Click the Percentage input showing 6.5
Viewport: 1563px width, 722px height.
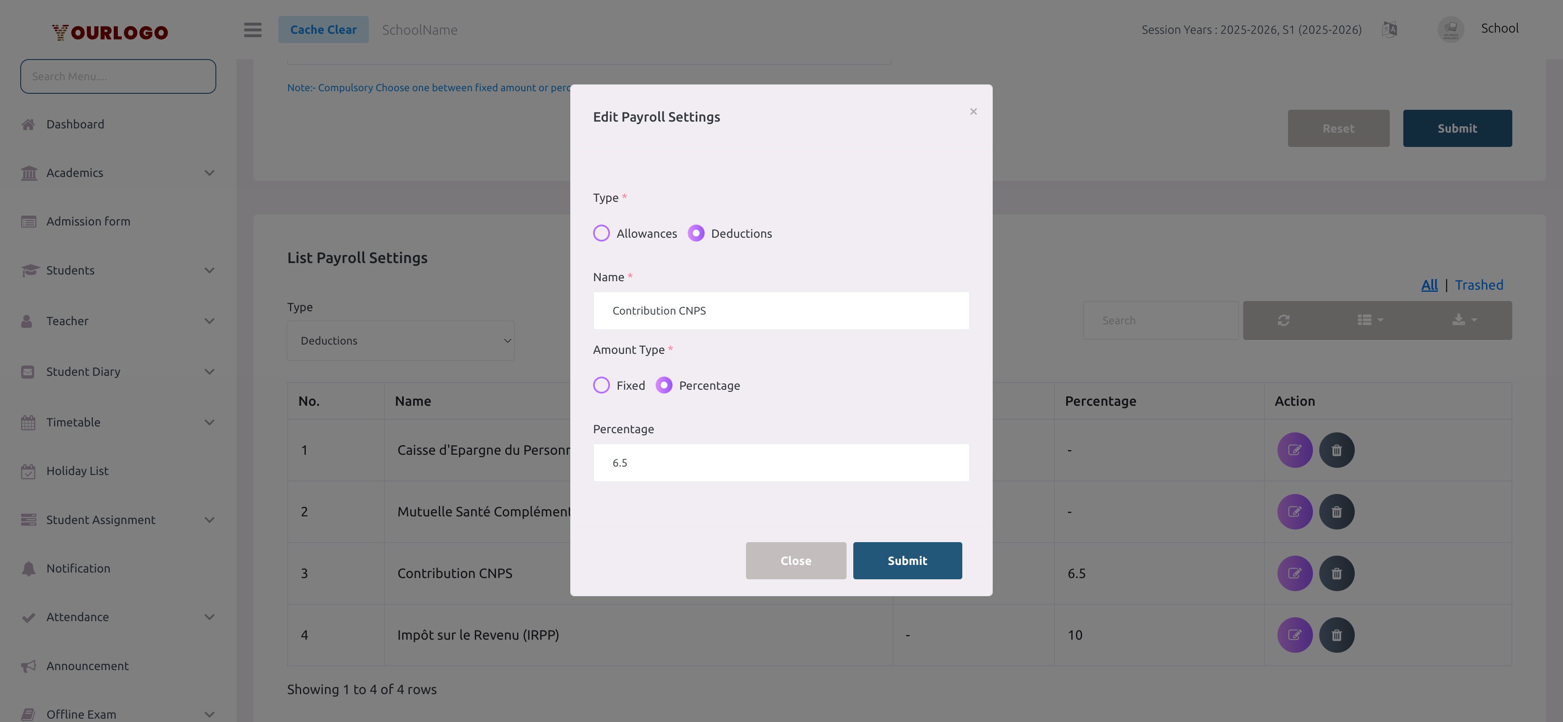(781, 462)
